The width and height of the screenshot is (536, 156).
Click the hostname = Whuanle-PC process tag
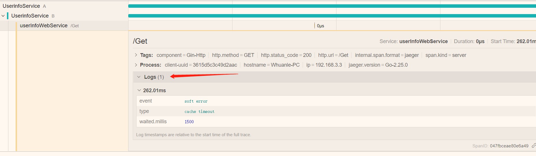pos(271,65)
